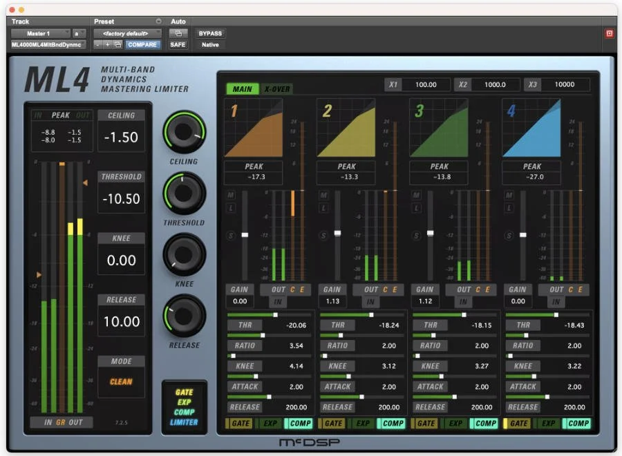Select EXP in the curve display selector
622x456 pixels.
(x=184, y=402)
